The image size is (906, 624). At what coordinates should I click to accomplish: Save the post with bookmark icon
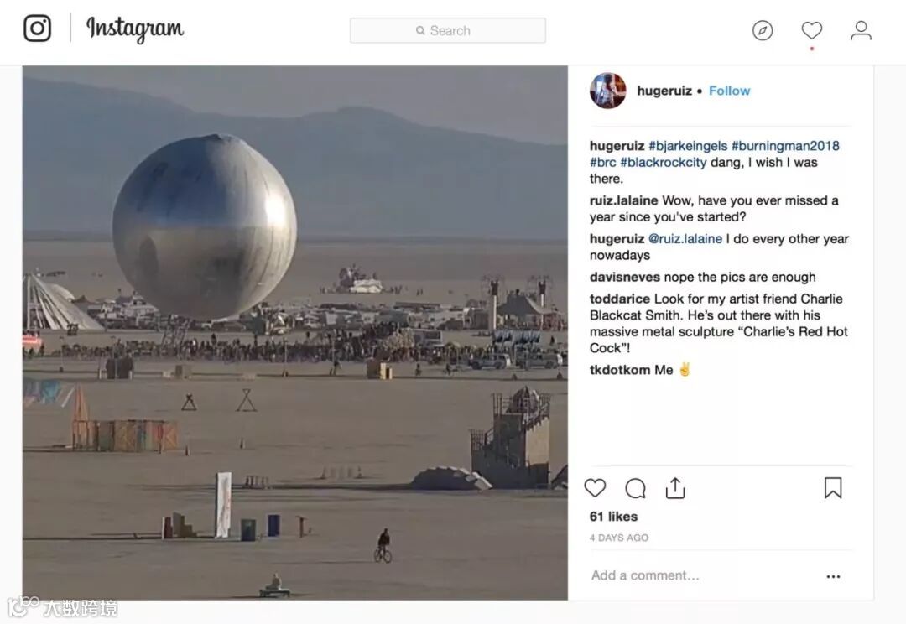833,488
